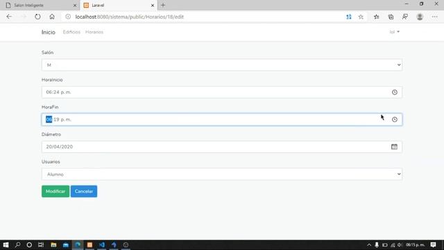Open the favorites list icon
The height and width of the screenshot is (250, 444).
[376, 17]
